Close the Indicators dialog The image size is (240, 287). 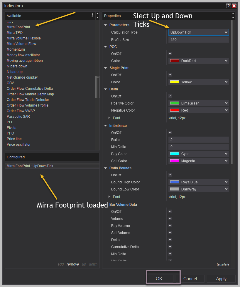pyautogui.click(x=234, y=6)
